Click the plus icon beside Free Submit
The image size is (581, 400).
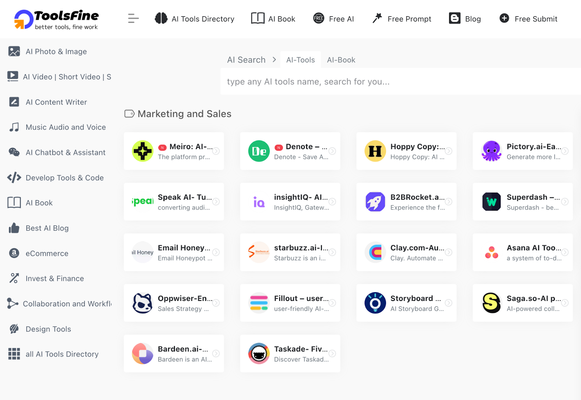[x=504, y=18]
